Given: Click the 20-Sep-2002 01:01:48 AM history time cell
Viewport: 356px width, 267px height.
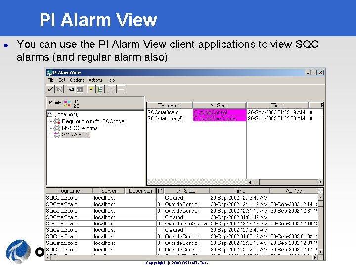Looking at the screenshot, I should point(239,217).
